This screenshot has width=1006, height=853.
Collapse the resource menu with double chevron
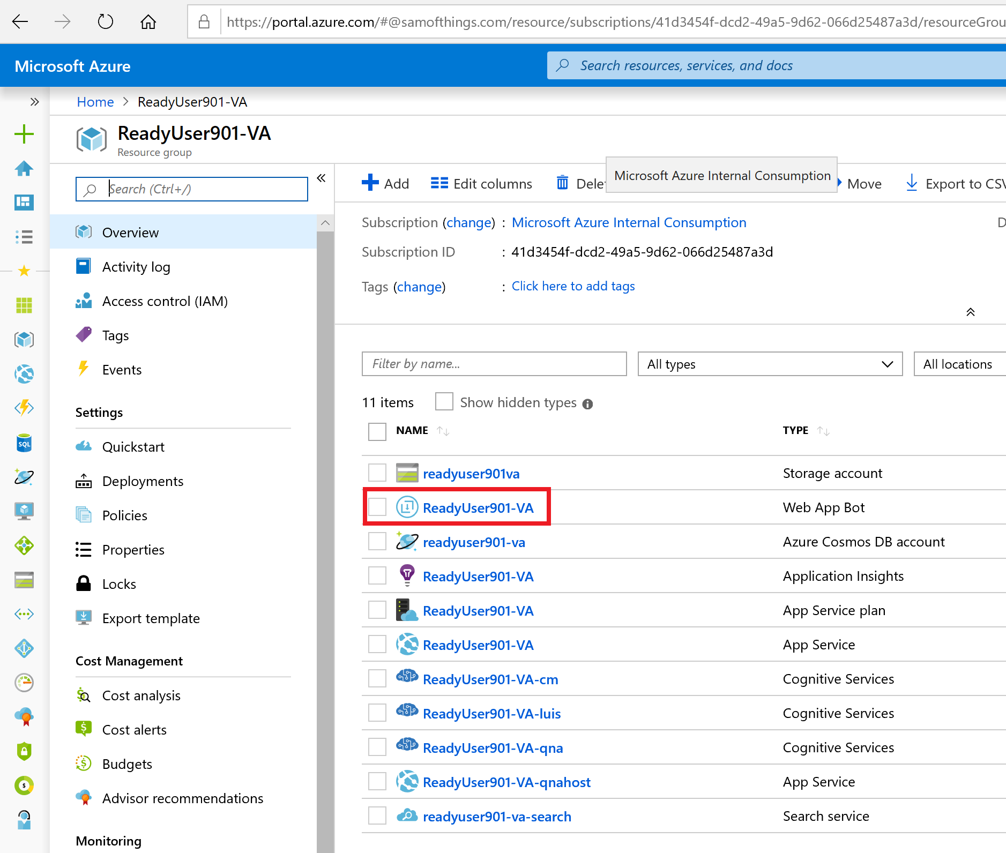pos(322,178)
